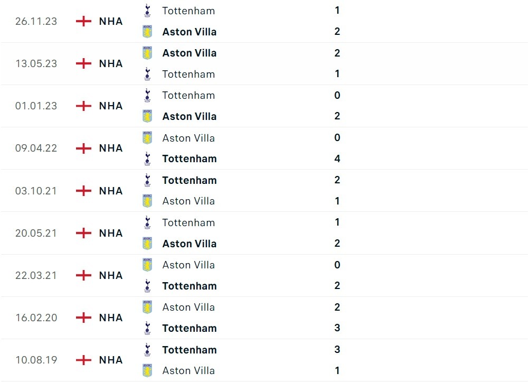Viewport: 530px width, 382px height.
Task: Open the 01.01.23 match date
Action: pyautogui.click(x=36, y=106)
